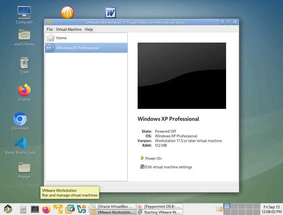Launch Firefox from the desktop
This screenshot has height=215, width=283.
click(x=24, y=92)
